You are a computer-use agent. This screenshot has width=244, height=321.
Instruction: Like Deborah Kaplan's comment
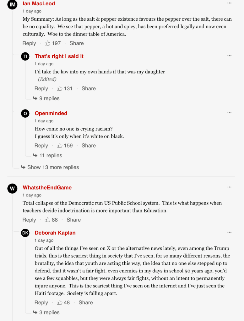tap(60, 302)
